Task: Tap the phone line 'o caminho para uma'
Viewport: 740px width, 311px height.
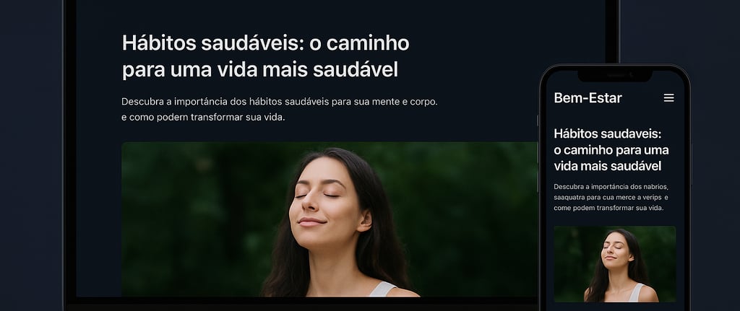Action: (611, 150)
